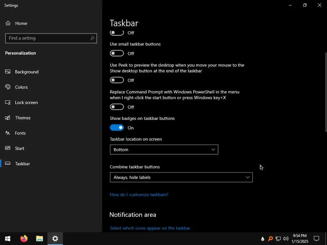
Task: Click the Background picture icon
Action: [8, 72]
